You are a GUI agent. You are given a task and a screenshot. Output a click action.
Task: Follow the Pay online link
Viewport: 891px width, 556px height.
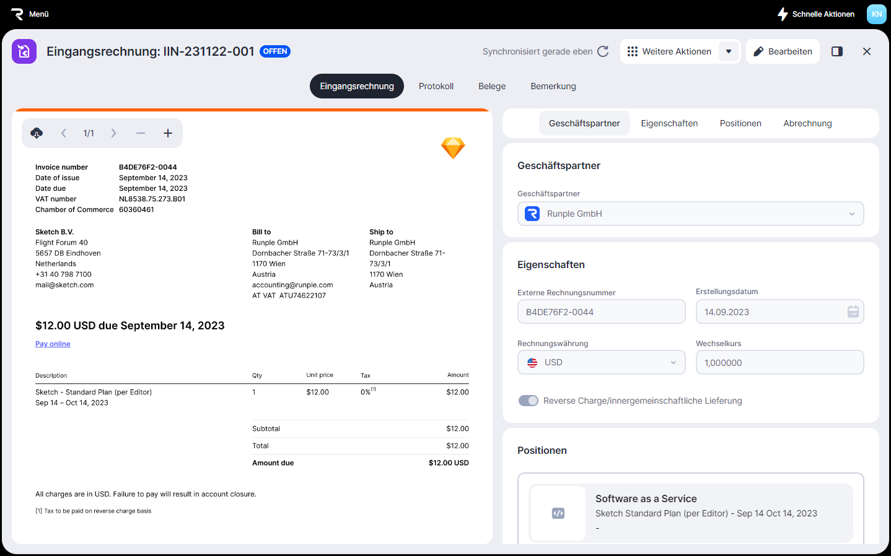tap(53, 344)
